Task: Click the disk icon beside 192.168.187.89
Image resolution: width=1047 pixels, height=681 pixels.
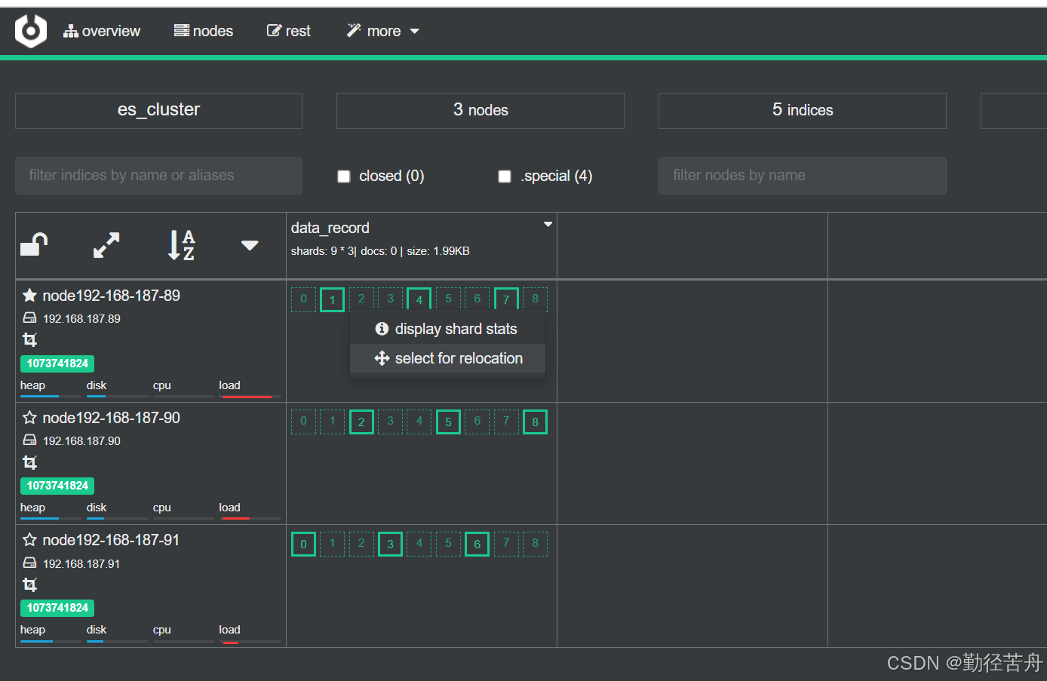Action: [29, 318]
